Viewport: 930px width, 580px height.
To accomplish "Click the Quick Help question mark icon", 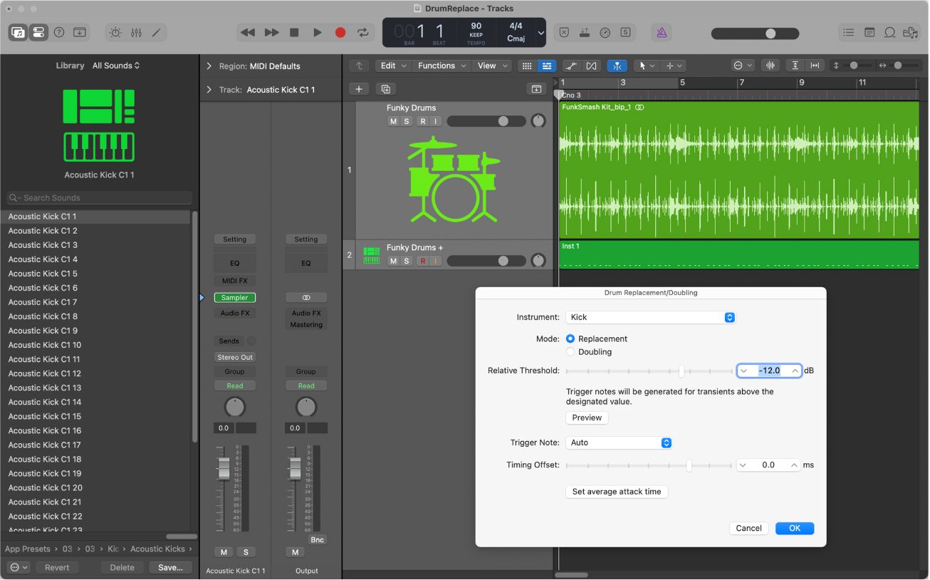I will point(59,32).
